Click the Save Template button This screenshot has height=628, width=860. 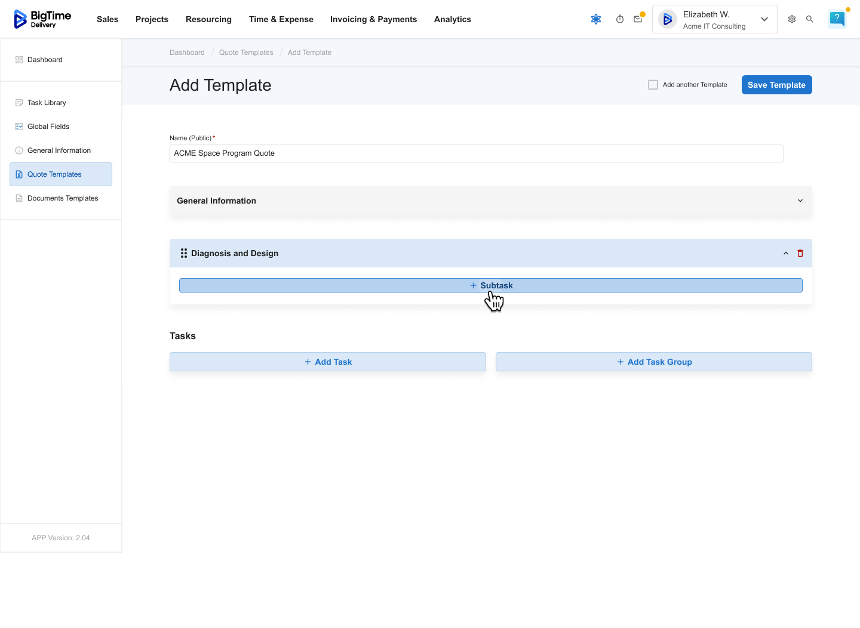(x=776, y=85)
